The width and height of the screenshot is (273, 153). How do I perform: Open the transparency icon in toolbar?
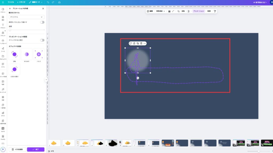coord(189,11)
